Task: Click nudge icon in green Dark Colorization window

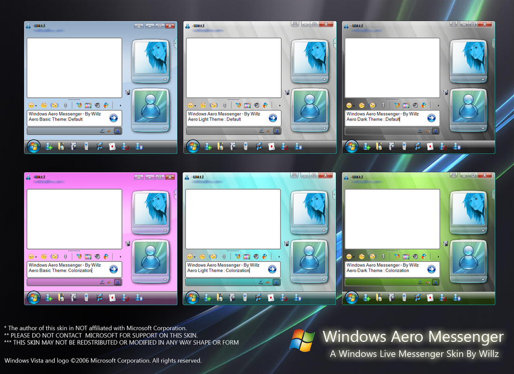Action: point(372,257)
